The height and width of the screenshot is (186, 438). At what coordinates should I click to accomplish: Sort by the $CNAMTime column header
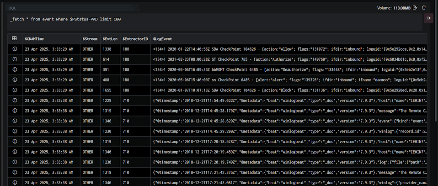pos(34,39)
